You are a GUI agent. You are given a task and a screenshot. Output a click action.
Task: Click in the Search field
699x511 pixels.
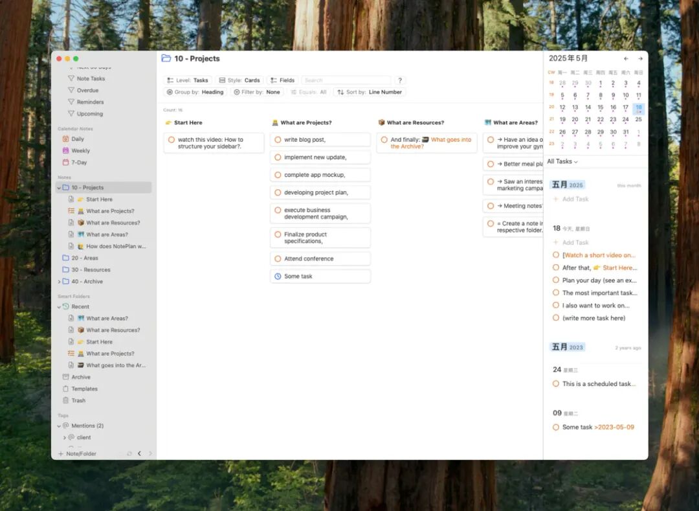coord(346,80)
